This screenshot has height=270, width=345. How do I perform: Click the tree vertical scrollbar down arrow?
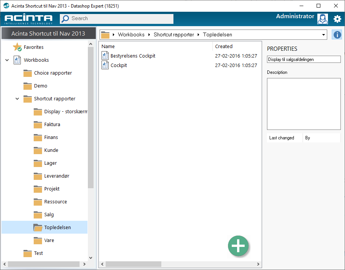(91, 258)
